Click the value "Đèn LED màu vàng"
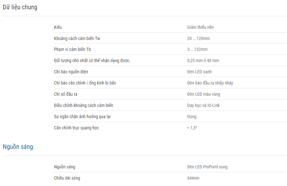The height and width of the screenshot is (186, 287). point(203,94)
